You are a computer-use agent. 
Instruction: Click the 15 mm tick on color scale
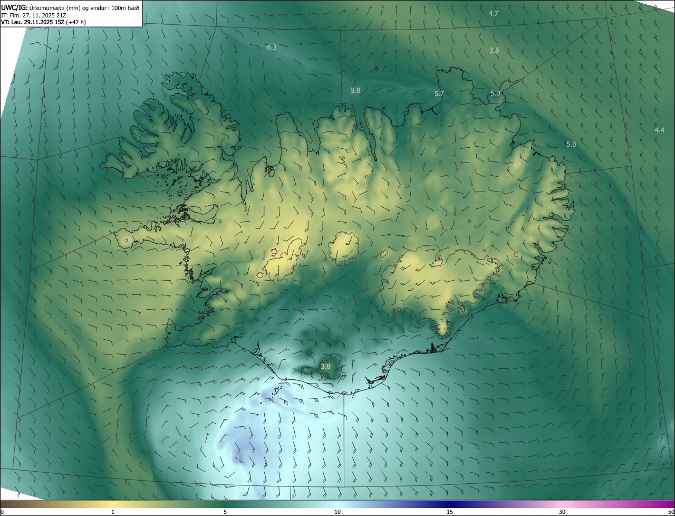(450, 512)
